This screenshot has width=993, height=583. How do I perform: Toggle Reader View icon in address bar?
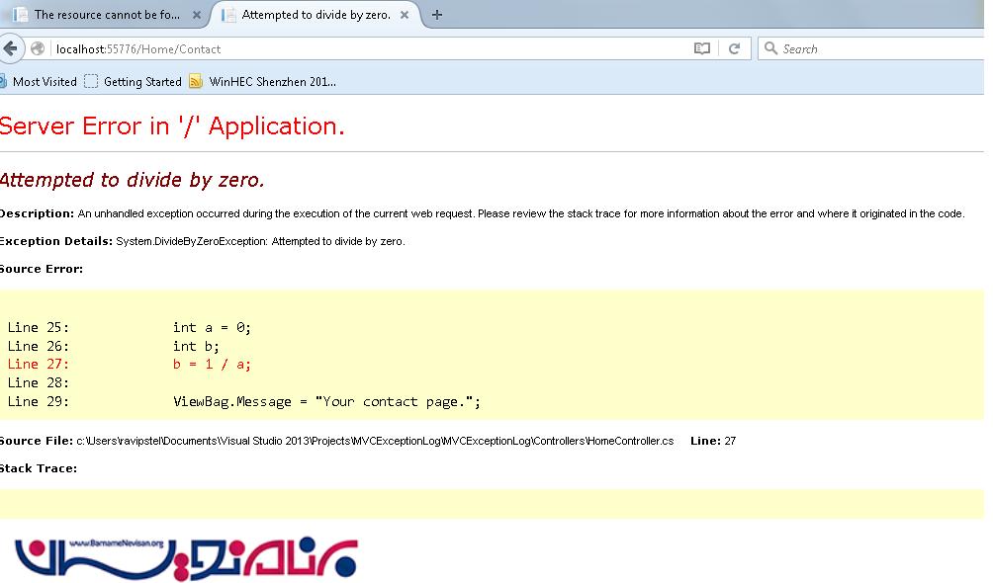click(702, 48)
